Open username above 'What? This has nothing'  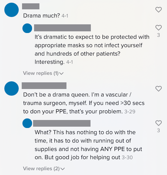tap(62, 123)
